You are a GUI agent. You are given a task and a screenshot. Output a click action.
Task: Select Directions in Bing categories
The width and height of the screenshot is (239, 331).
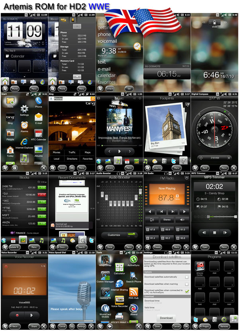[72, 159]
